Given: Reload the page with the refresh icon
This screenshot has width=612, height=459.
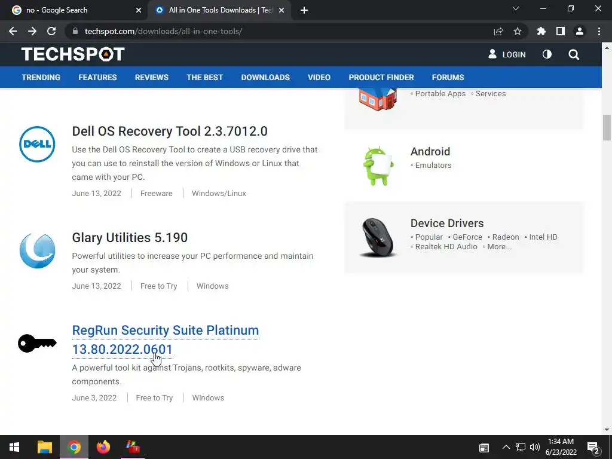Looking at the screenshot, I should coord(51,31).
